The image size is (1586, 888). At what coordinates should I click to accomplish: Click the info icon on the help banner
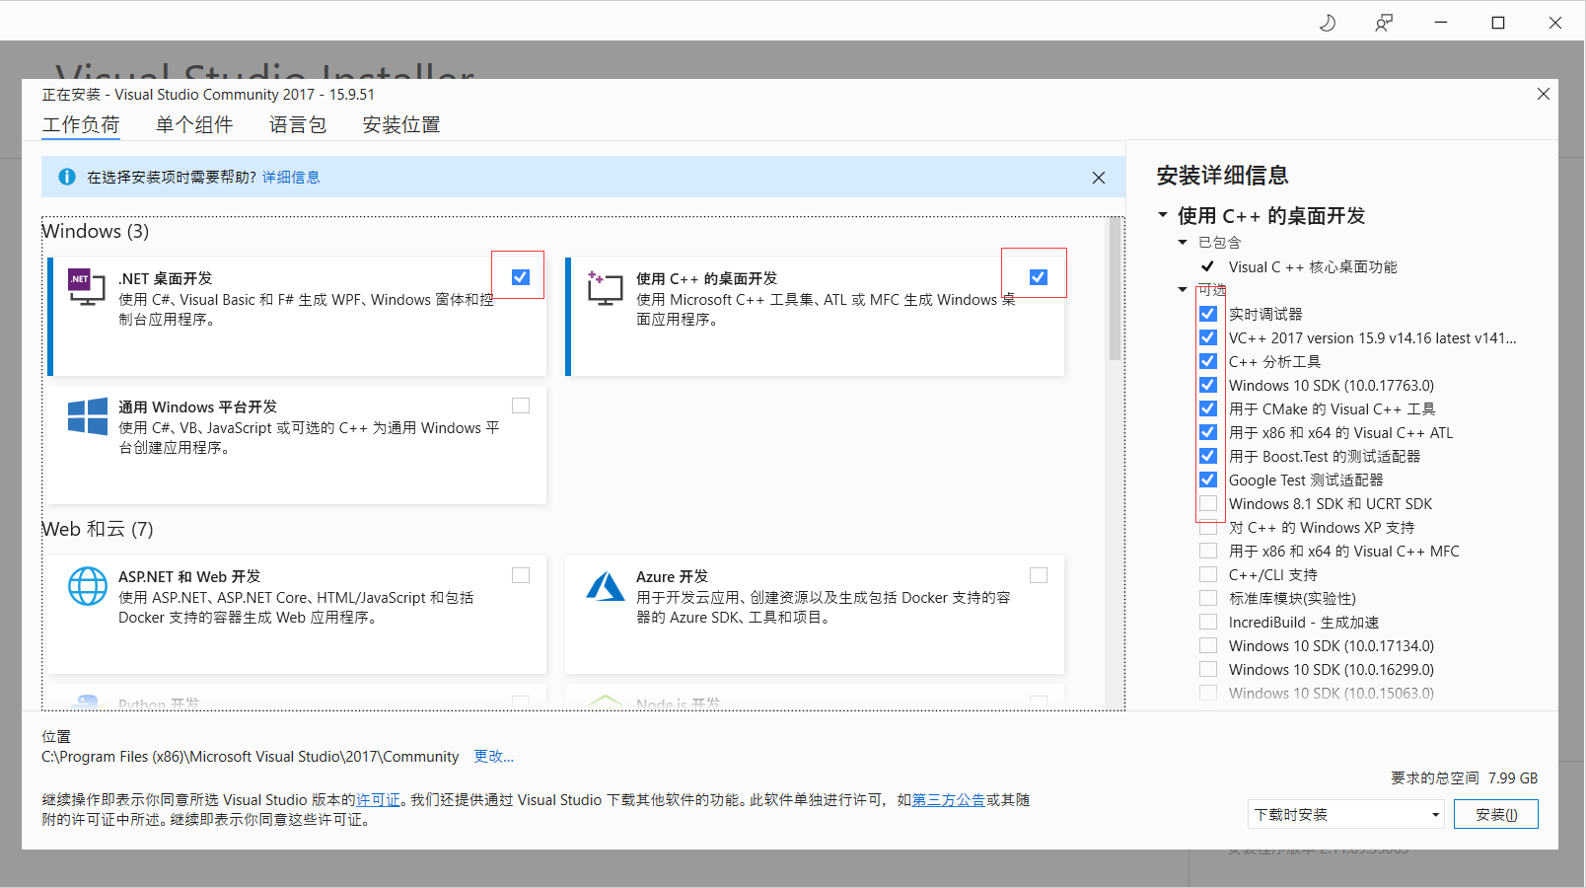[x=66, y=177]
